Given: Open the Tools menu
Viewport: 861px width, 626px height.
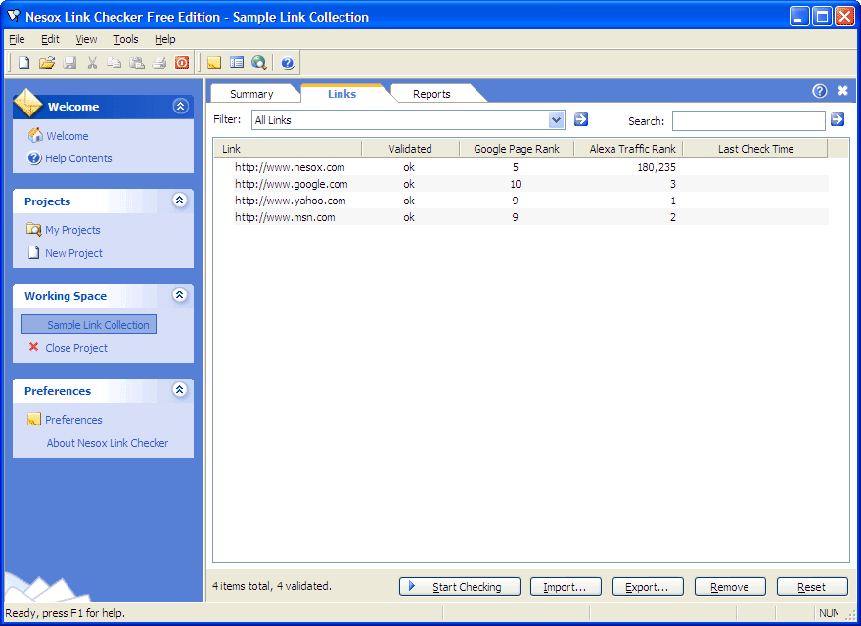Looking at the screenshot, I should (125, 39).
